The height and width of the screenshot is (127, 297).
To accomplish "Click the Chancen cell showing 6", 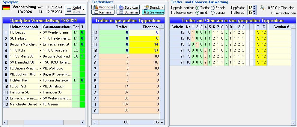I will click(x=144, y=38).
